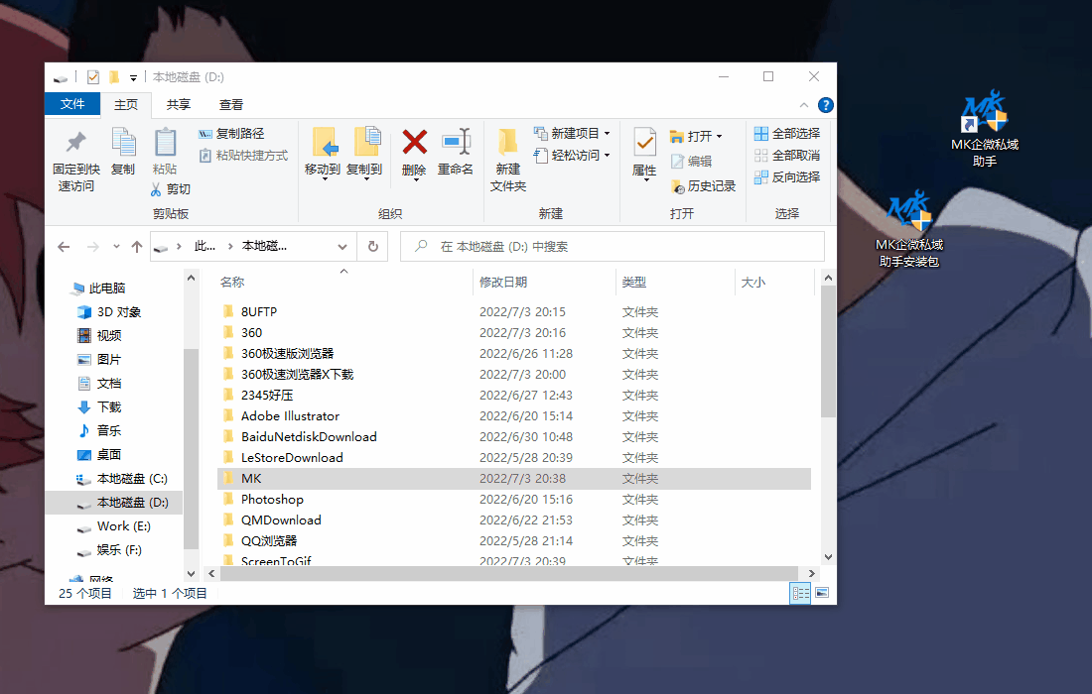Open the File tab

point(72,104)
